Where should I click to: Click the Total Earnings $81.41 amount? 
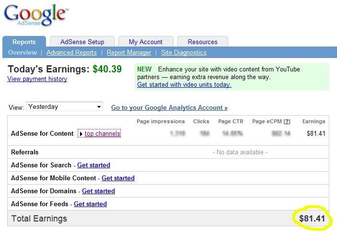coord(312,219)
